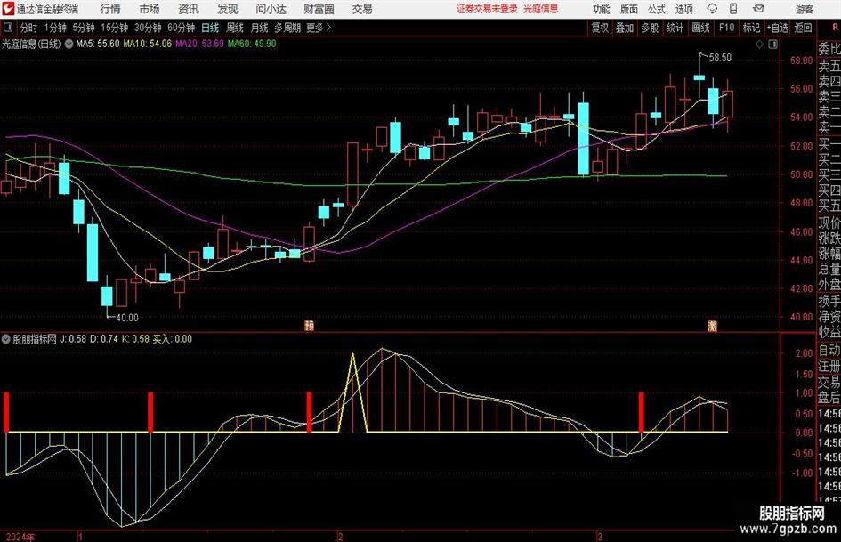Viewport: 841px width, 542px height.
Task: Click the MA60: 49.90 value
Action: pyautogui.click(x=252, y=44)
